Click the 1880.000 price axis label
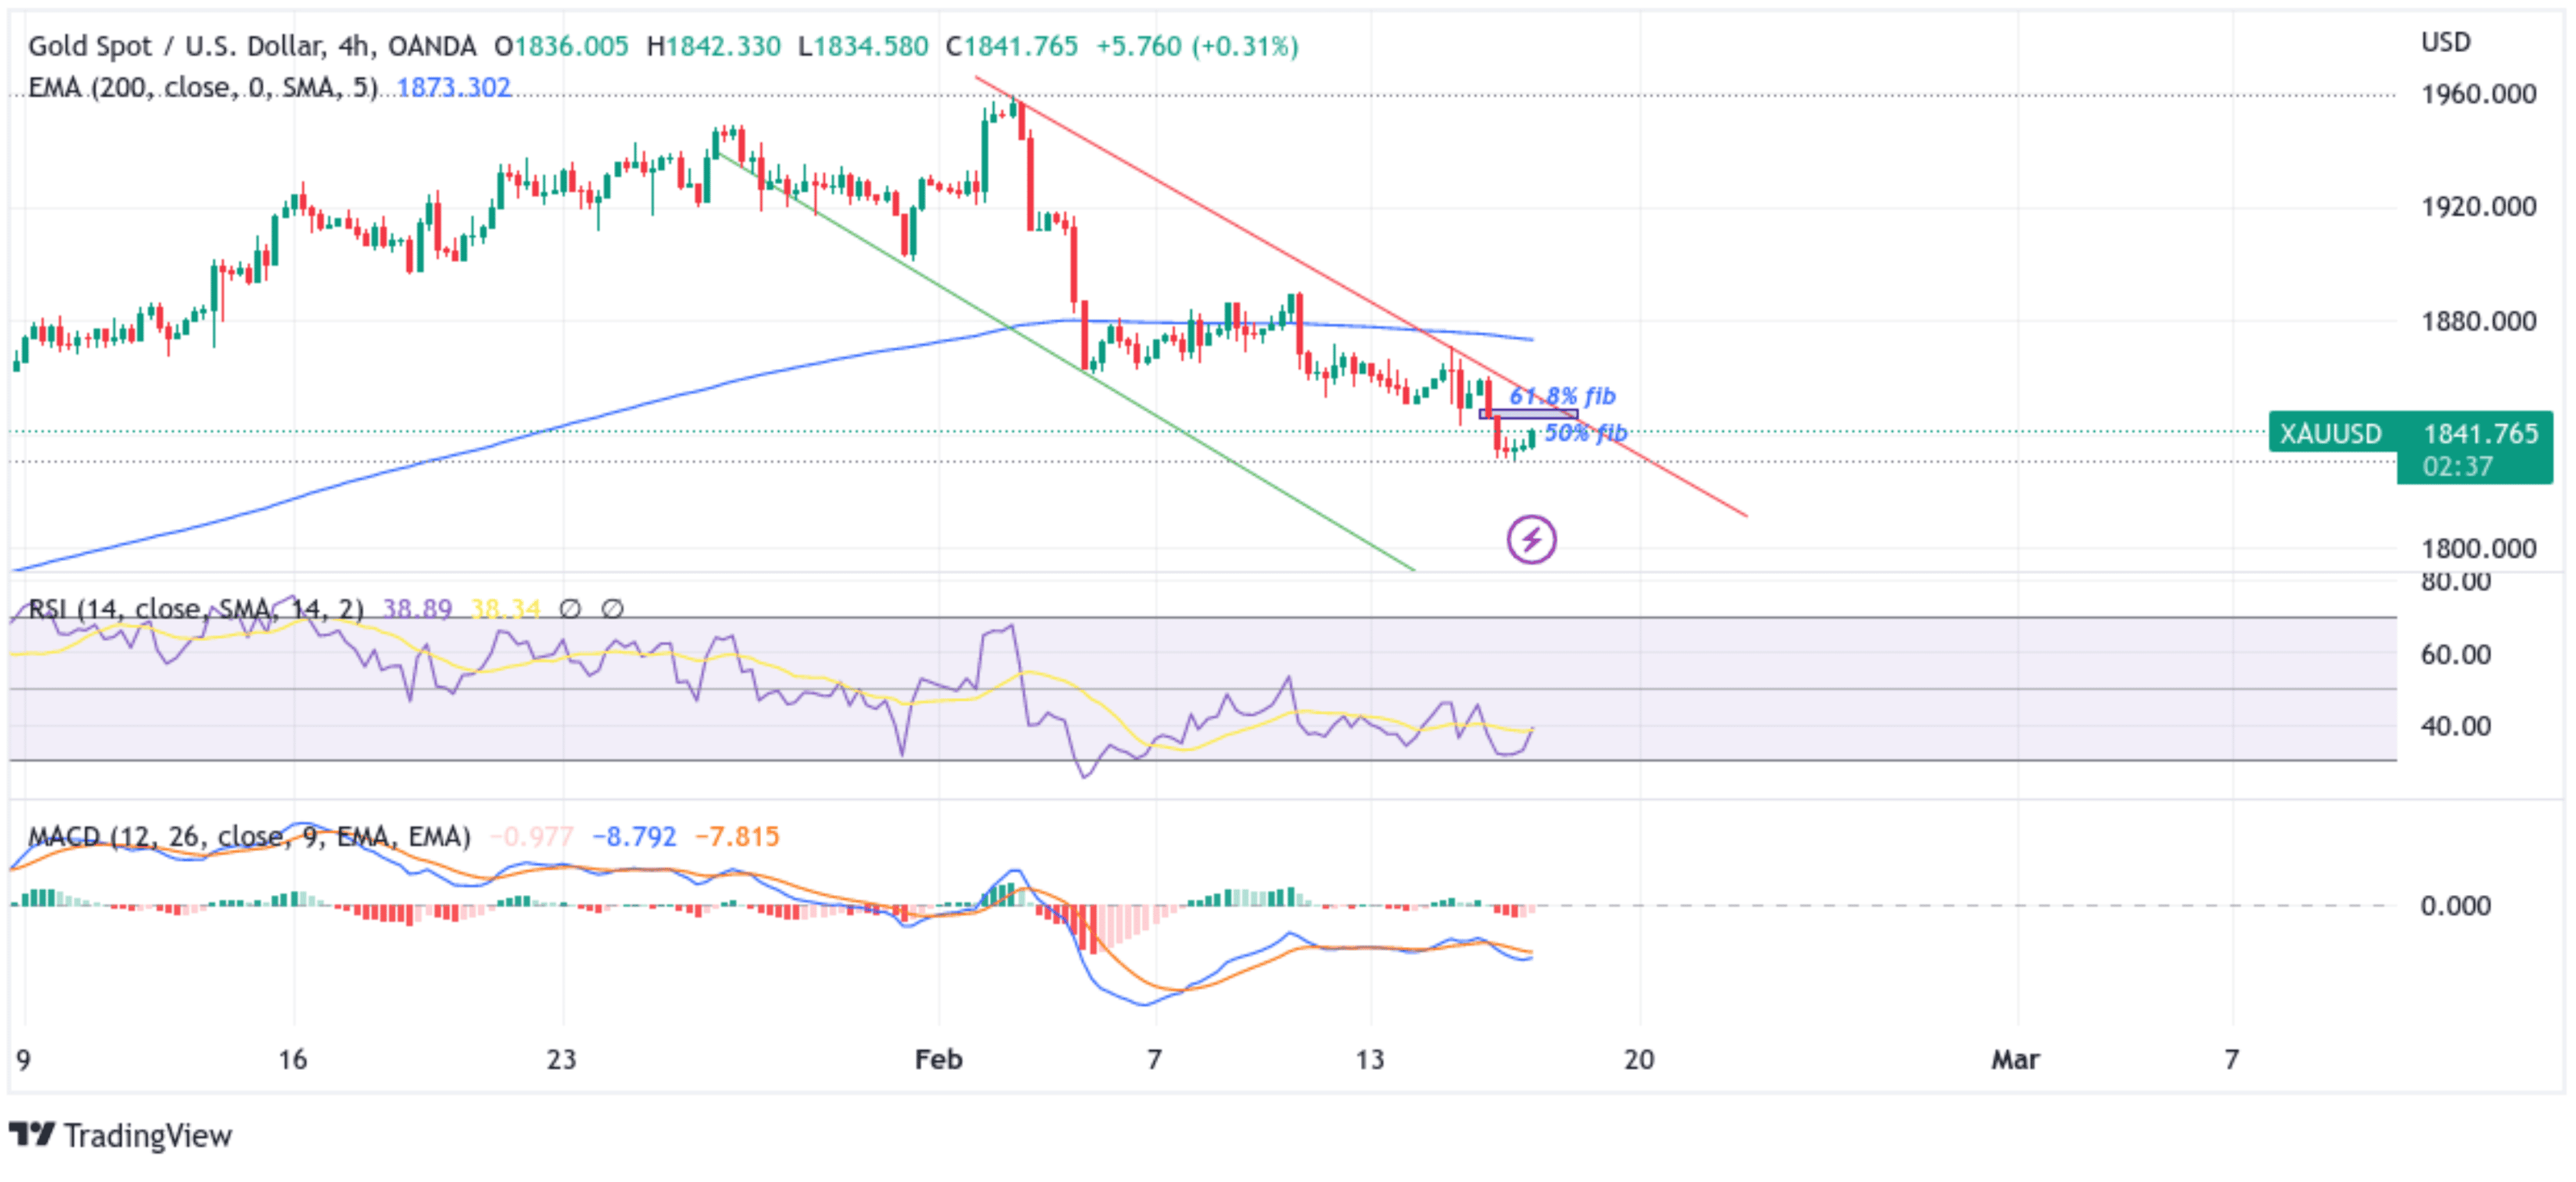This screenshot has height=1182, width=2576. click(2478, 321)
